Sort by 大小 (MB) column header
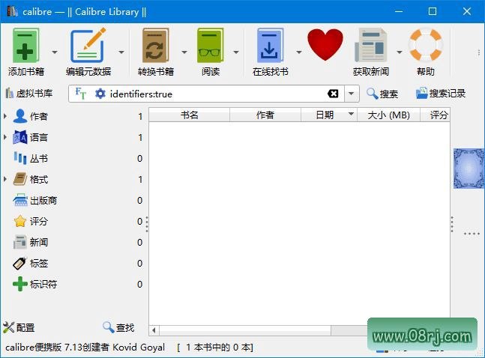 [388, 115]
